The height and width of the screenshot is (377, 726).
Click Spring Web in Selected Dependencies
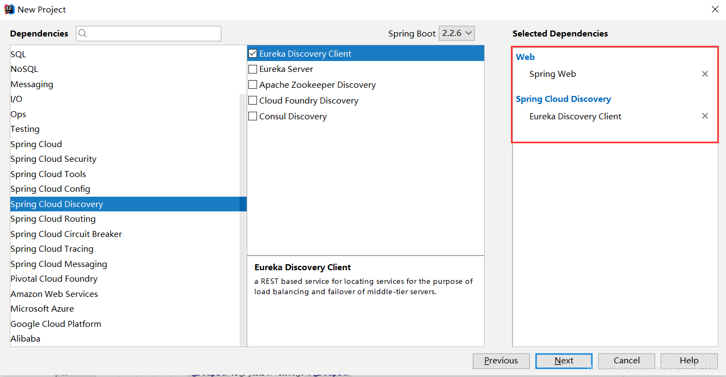[x=553, y=74]
